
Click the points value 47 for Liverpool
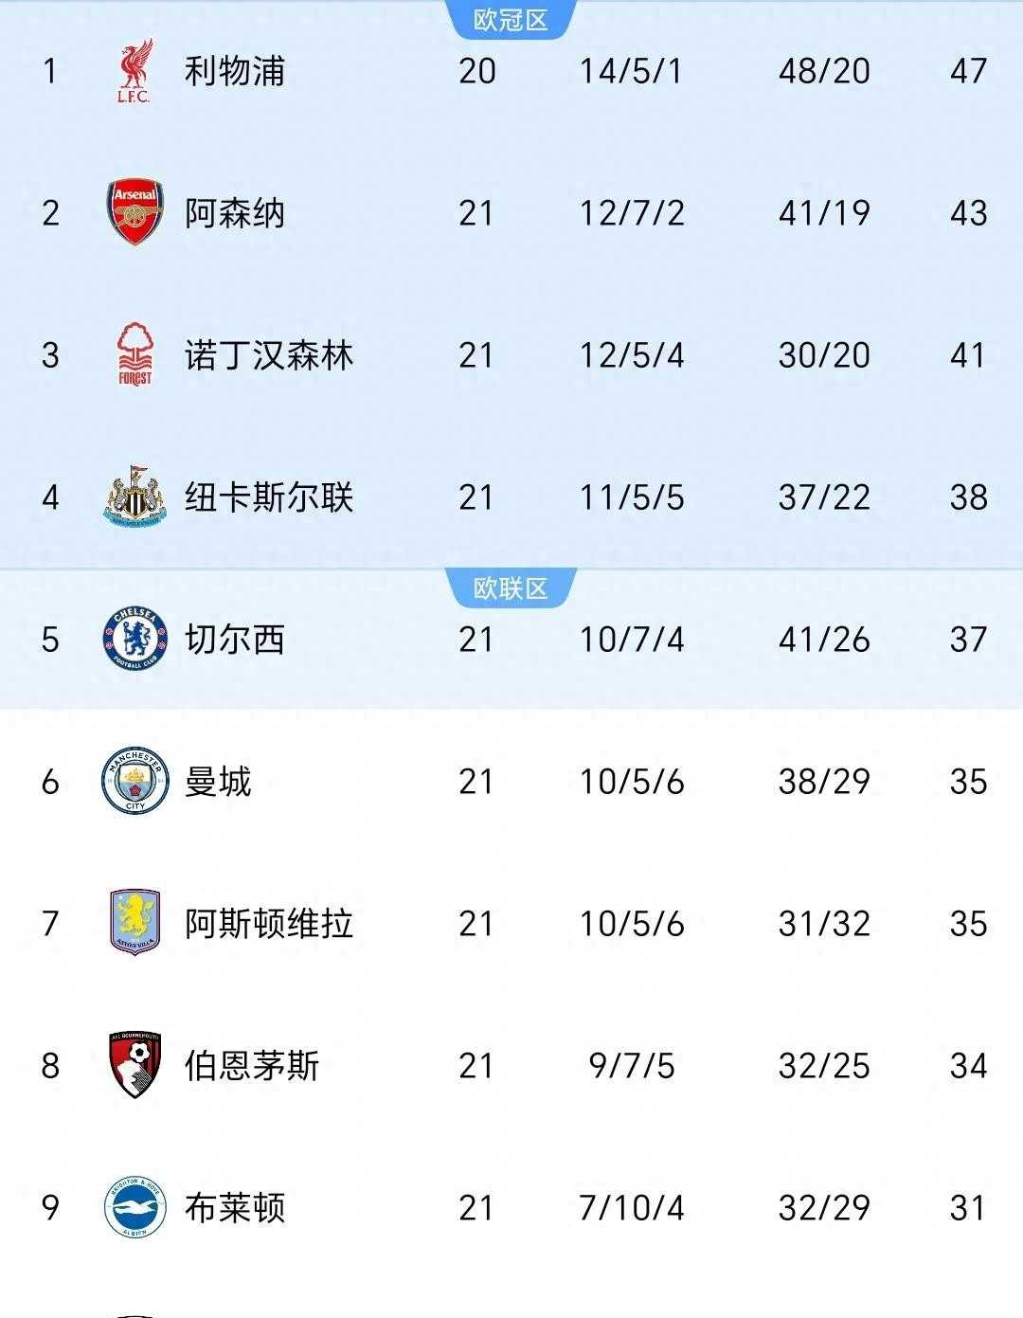[967, 71]
